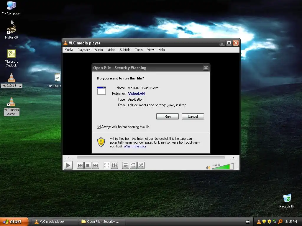Click the Safely Remove Hardware tray icon
This screenshot has width=302, height=226.
tap(275, 222)
